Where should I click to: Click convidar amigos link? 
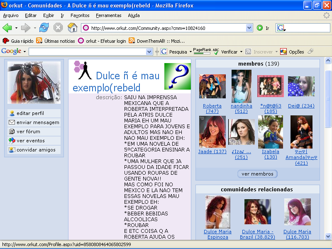tap(34, 150)
